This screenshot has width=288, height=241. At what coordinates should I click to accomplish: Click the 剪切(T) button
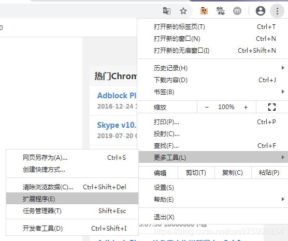click(x=196, y=173)
